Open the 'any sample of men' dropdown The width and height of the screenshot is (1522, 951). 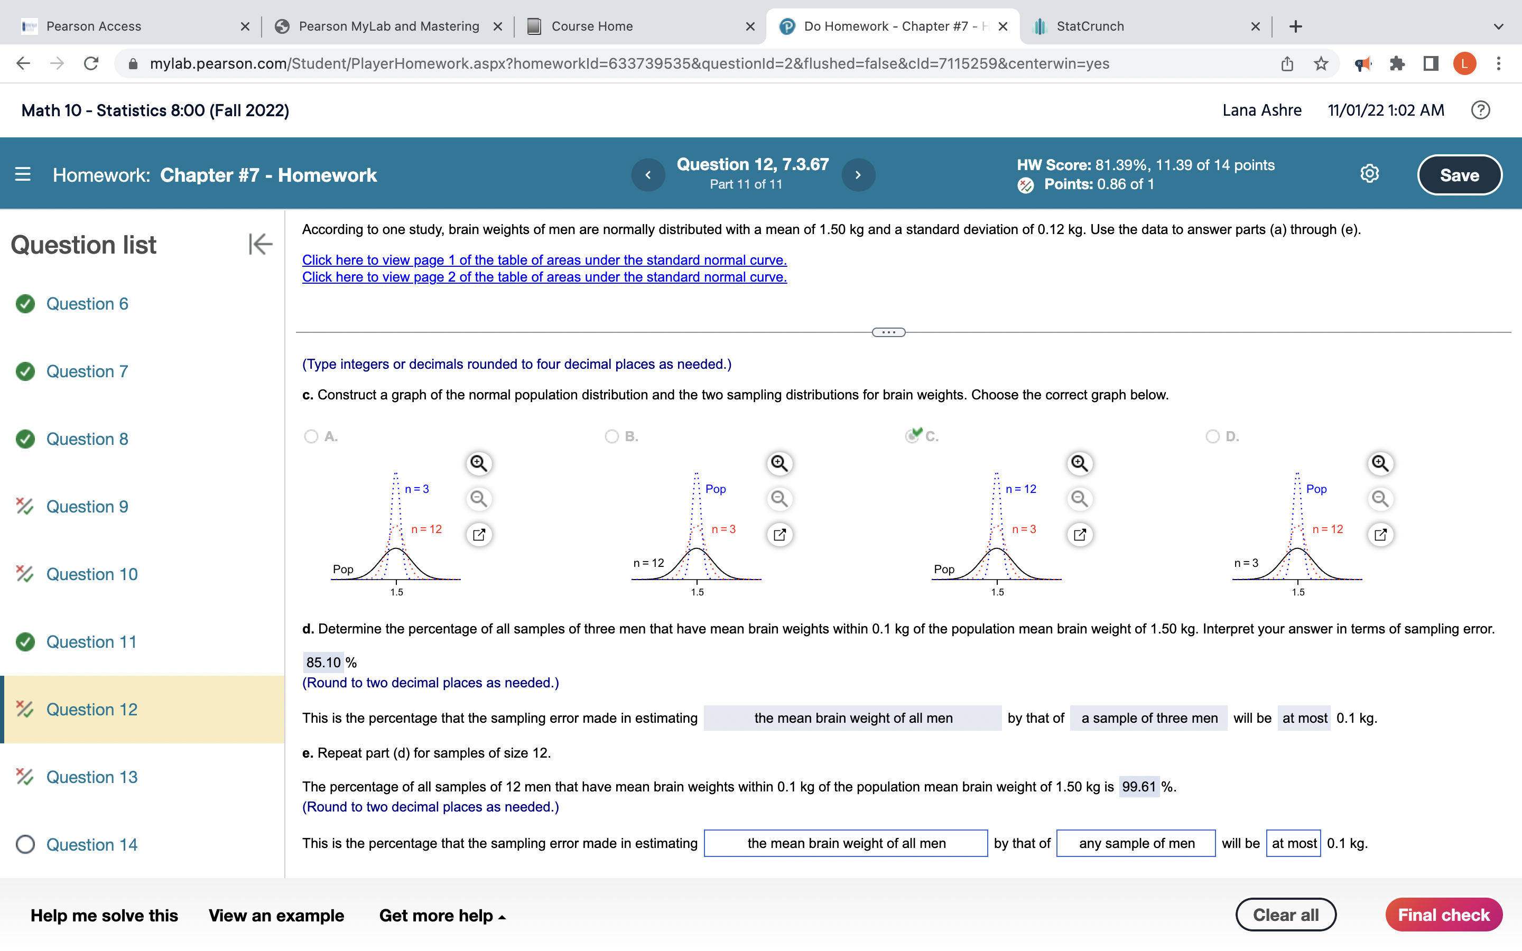1135,843
